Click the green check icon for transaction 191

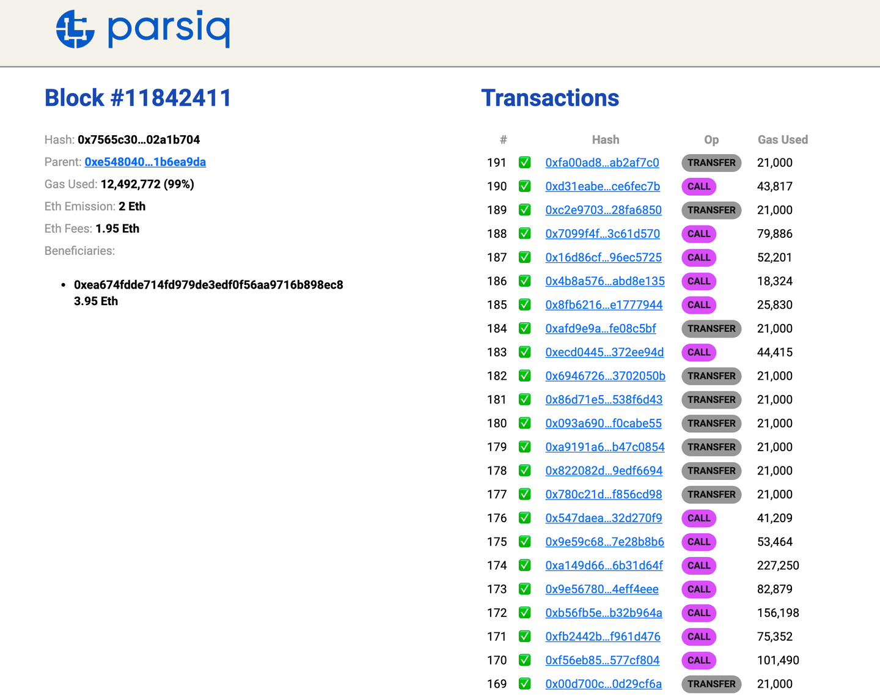point(524,163)
